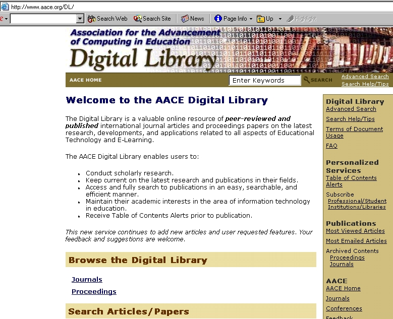Click the Highlight marker toolbar button
This screenshot has width=393, height=319.
click(x=301, y=19)
